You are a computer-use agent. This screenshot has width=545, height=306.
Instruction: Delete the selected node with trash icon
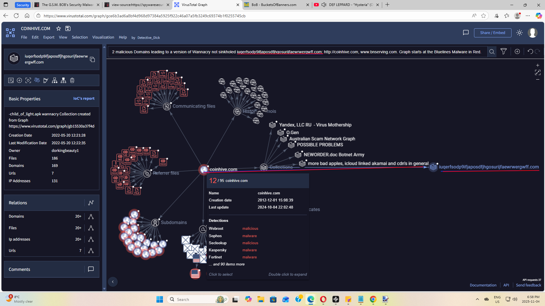click(72, 80)
